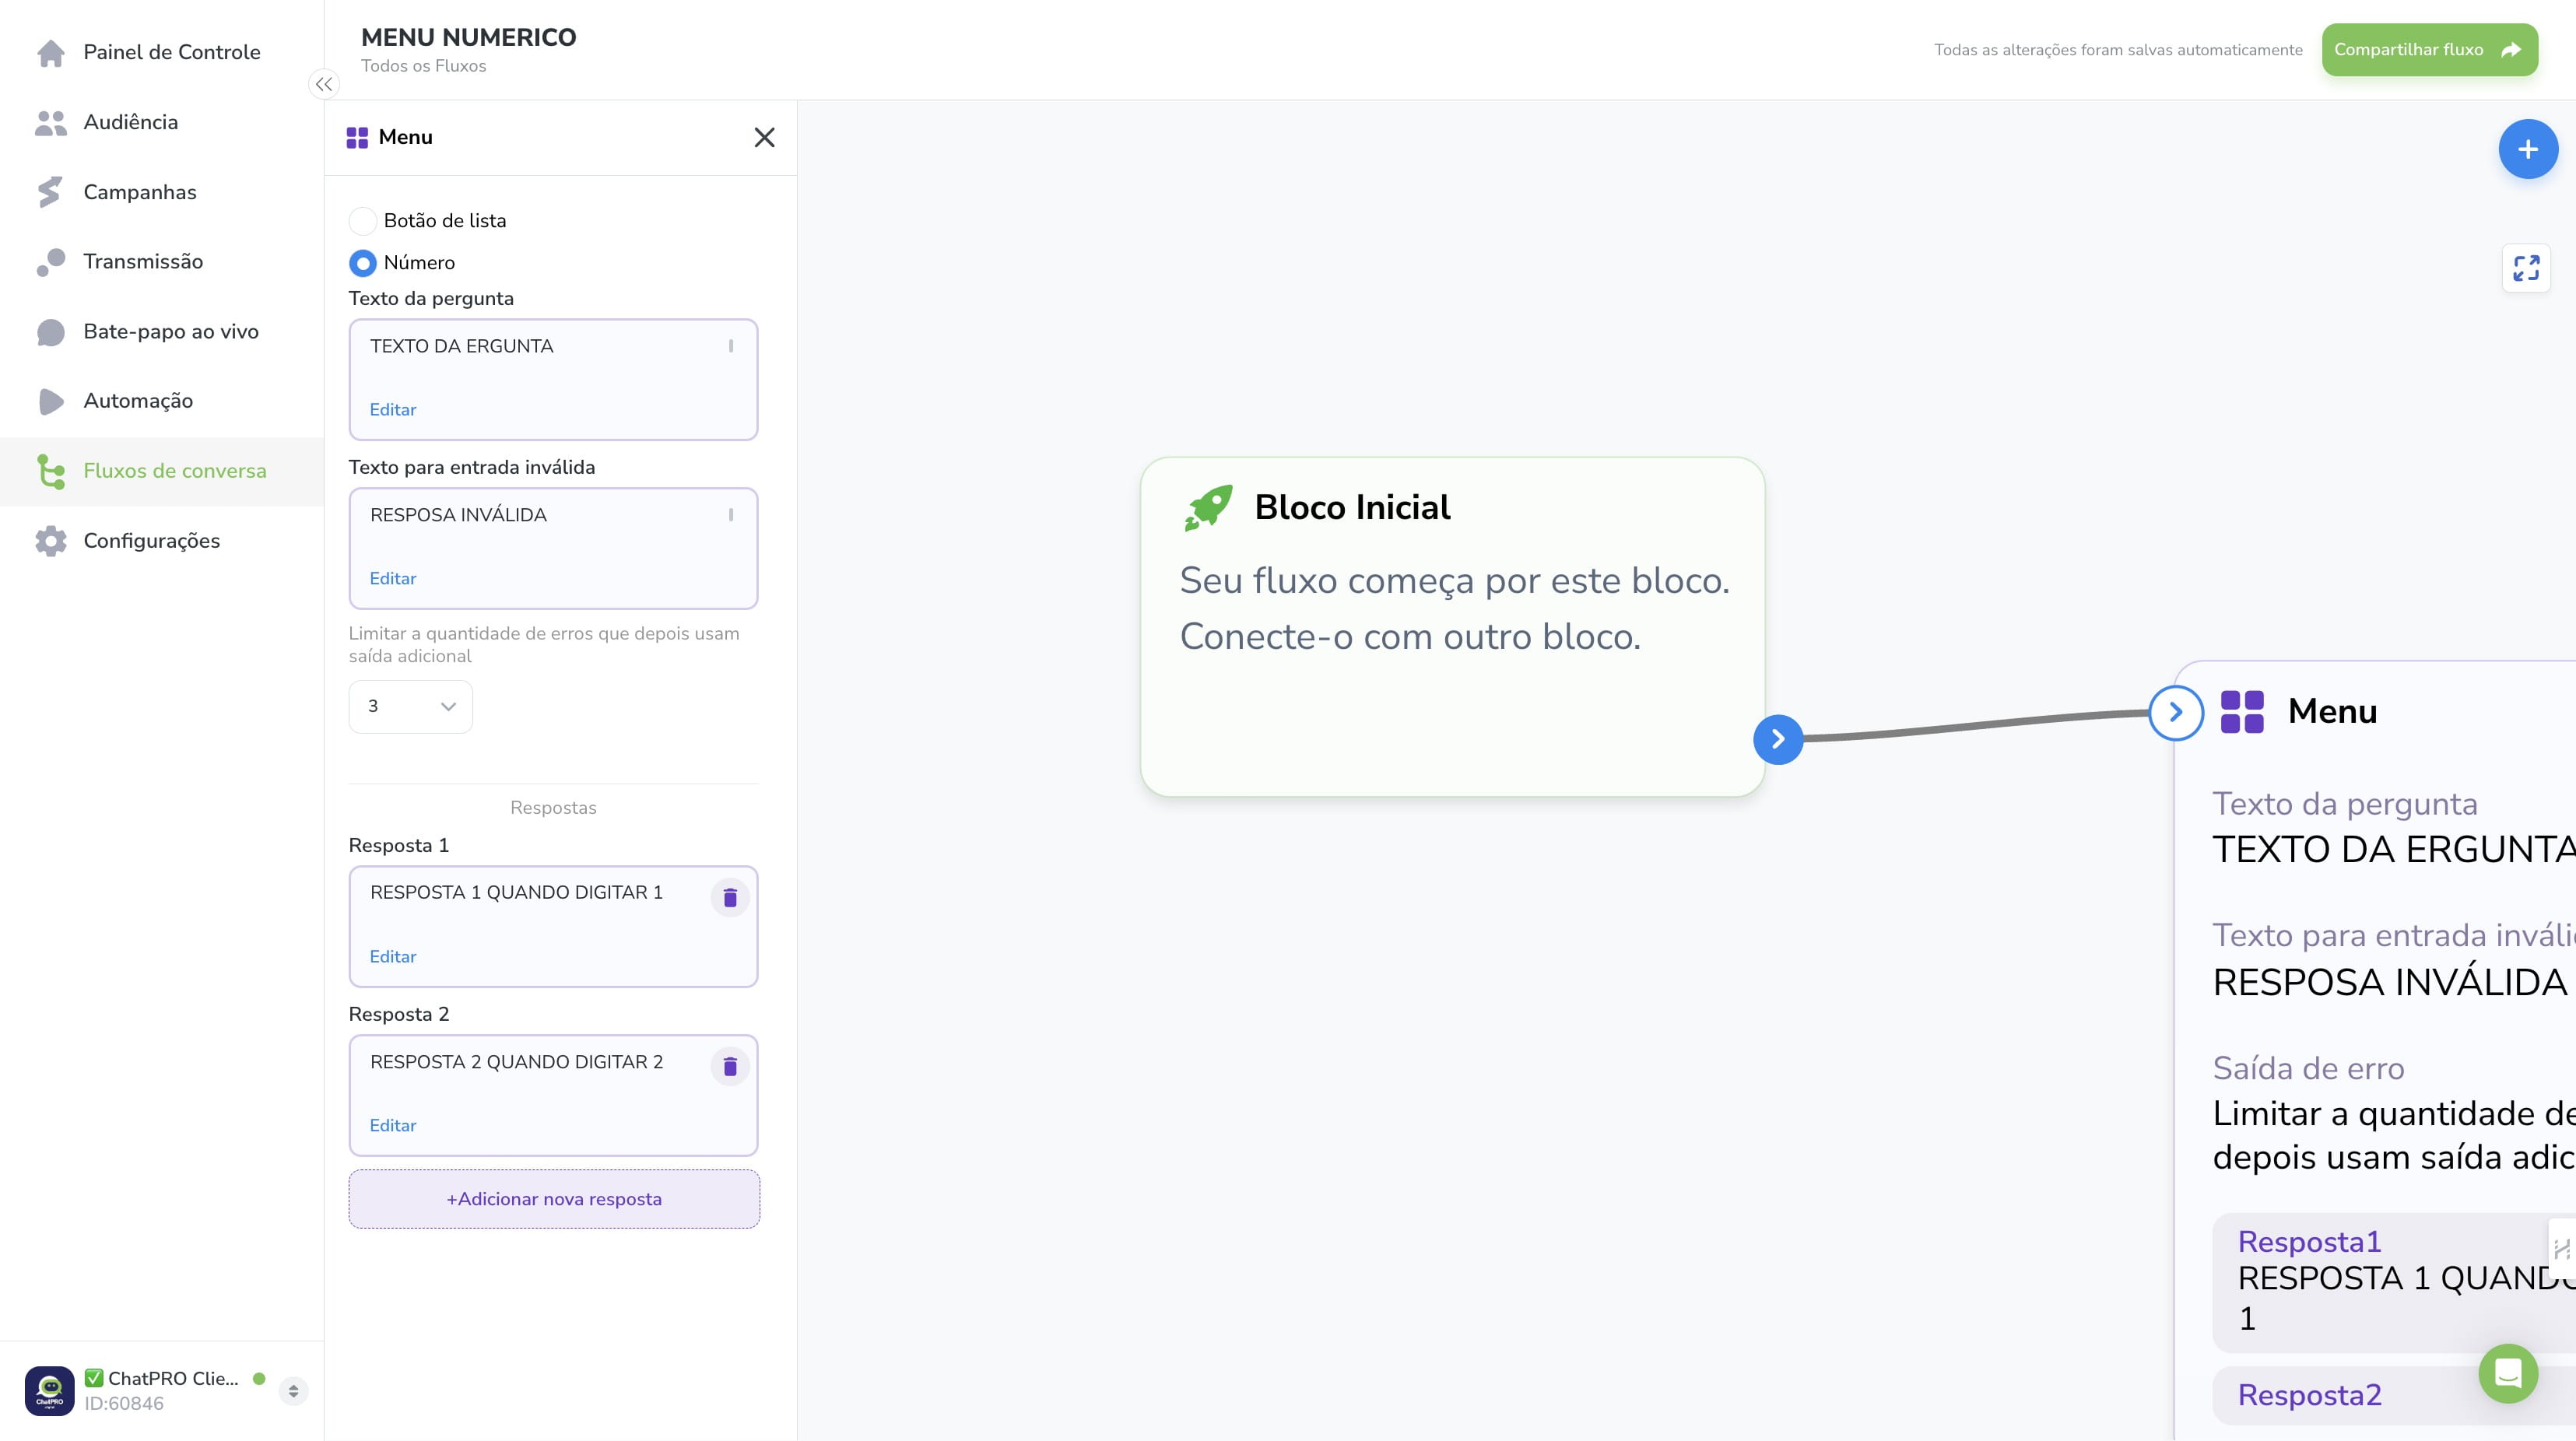Select Transmissão in sidebar
The height and width of the screenshot is (1441, 2576).
pyautogui.click(x=143, y=261)
